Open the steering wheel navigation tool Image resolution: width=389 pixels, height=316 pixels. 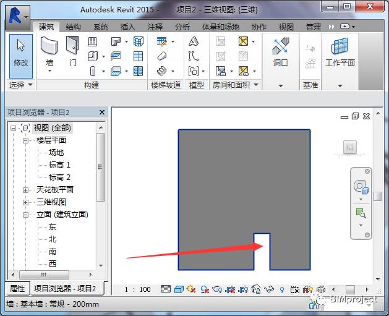click(361, 186)
